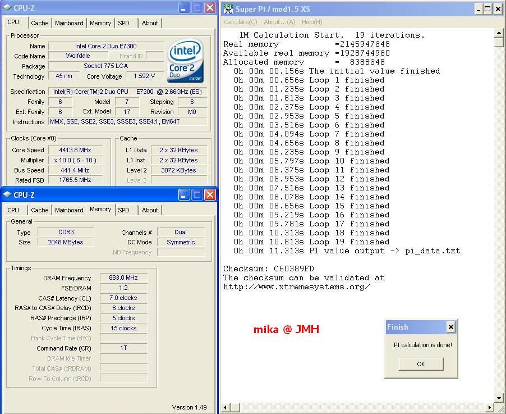
Task: Minimize the Super PI window
Action: [x=479, y=9]
